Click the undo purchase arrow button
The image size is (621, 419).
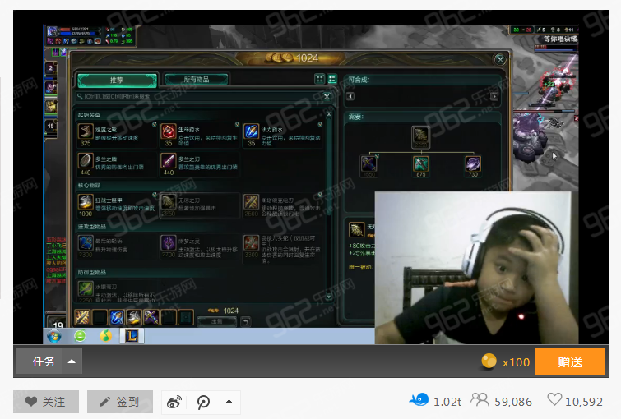(x=246, y=322)
